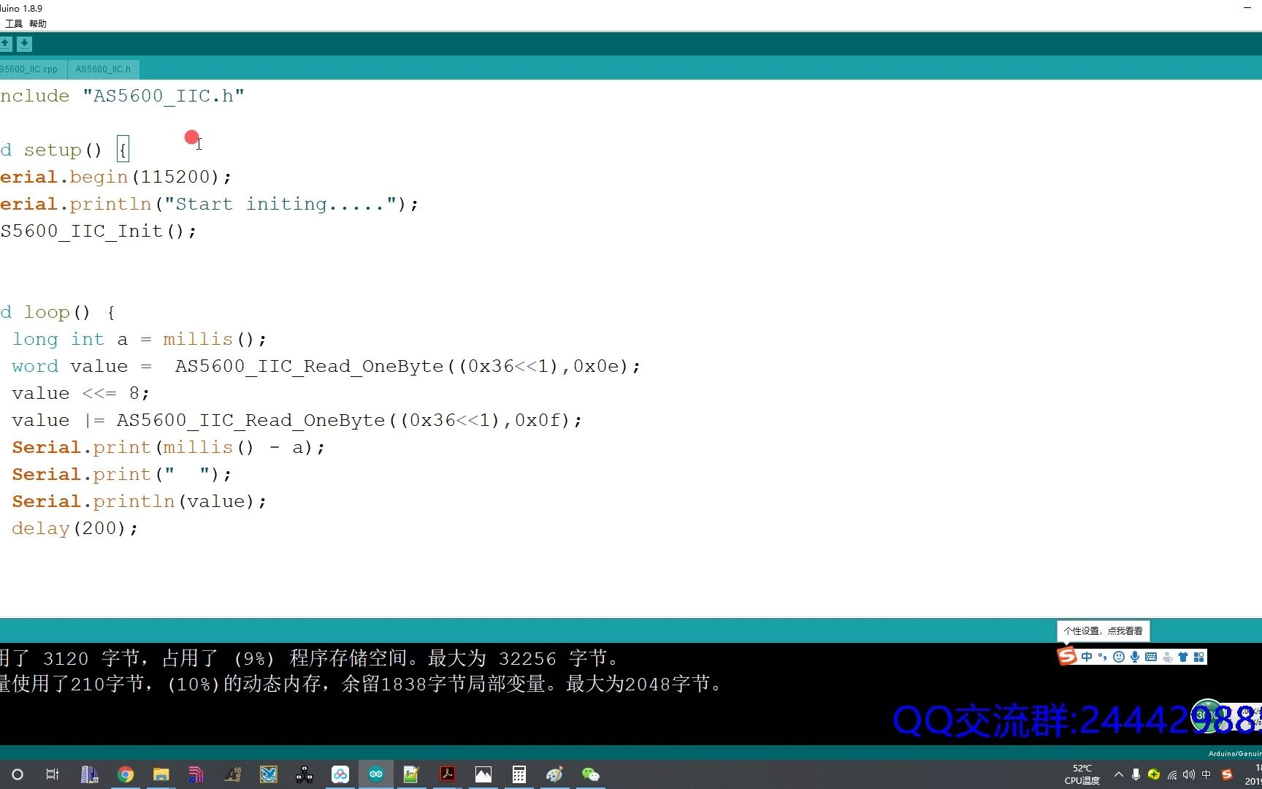1262x789 pixels.
Task: Open the network nodes app on taskbar
Action: [305, 774]
